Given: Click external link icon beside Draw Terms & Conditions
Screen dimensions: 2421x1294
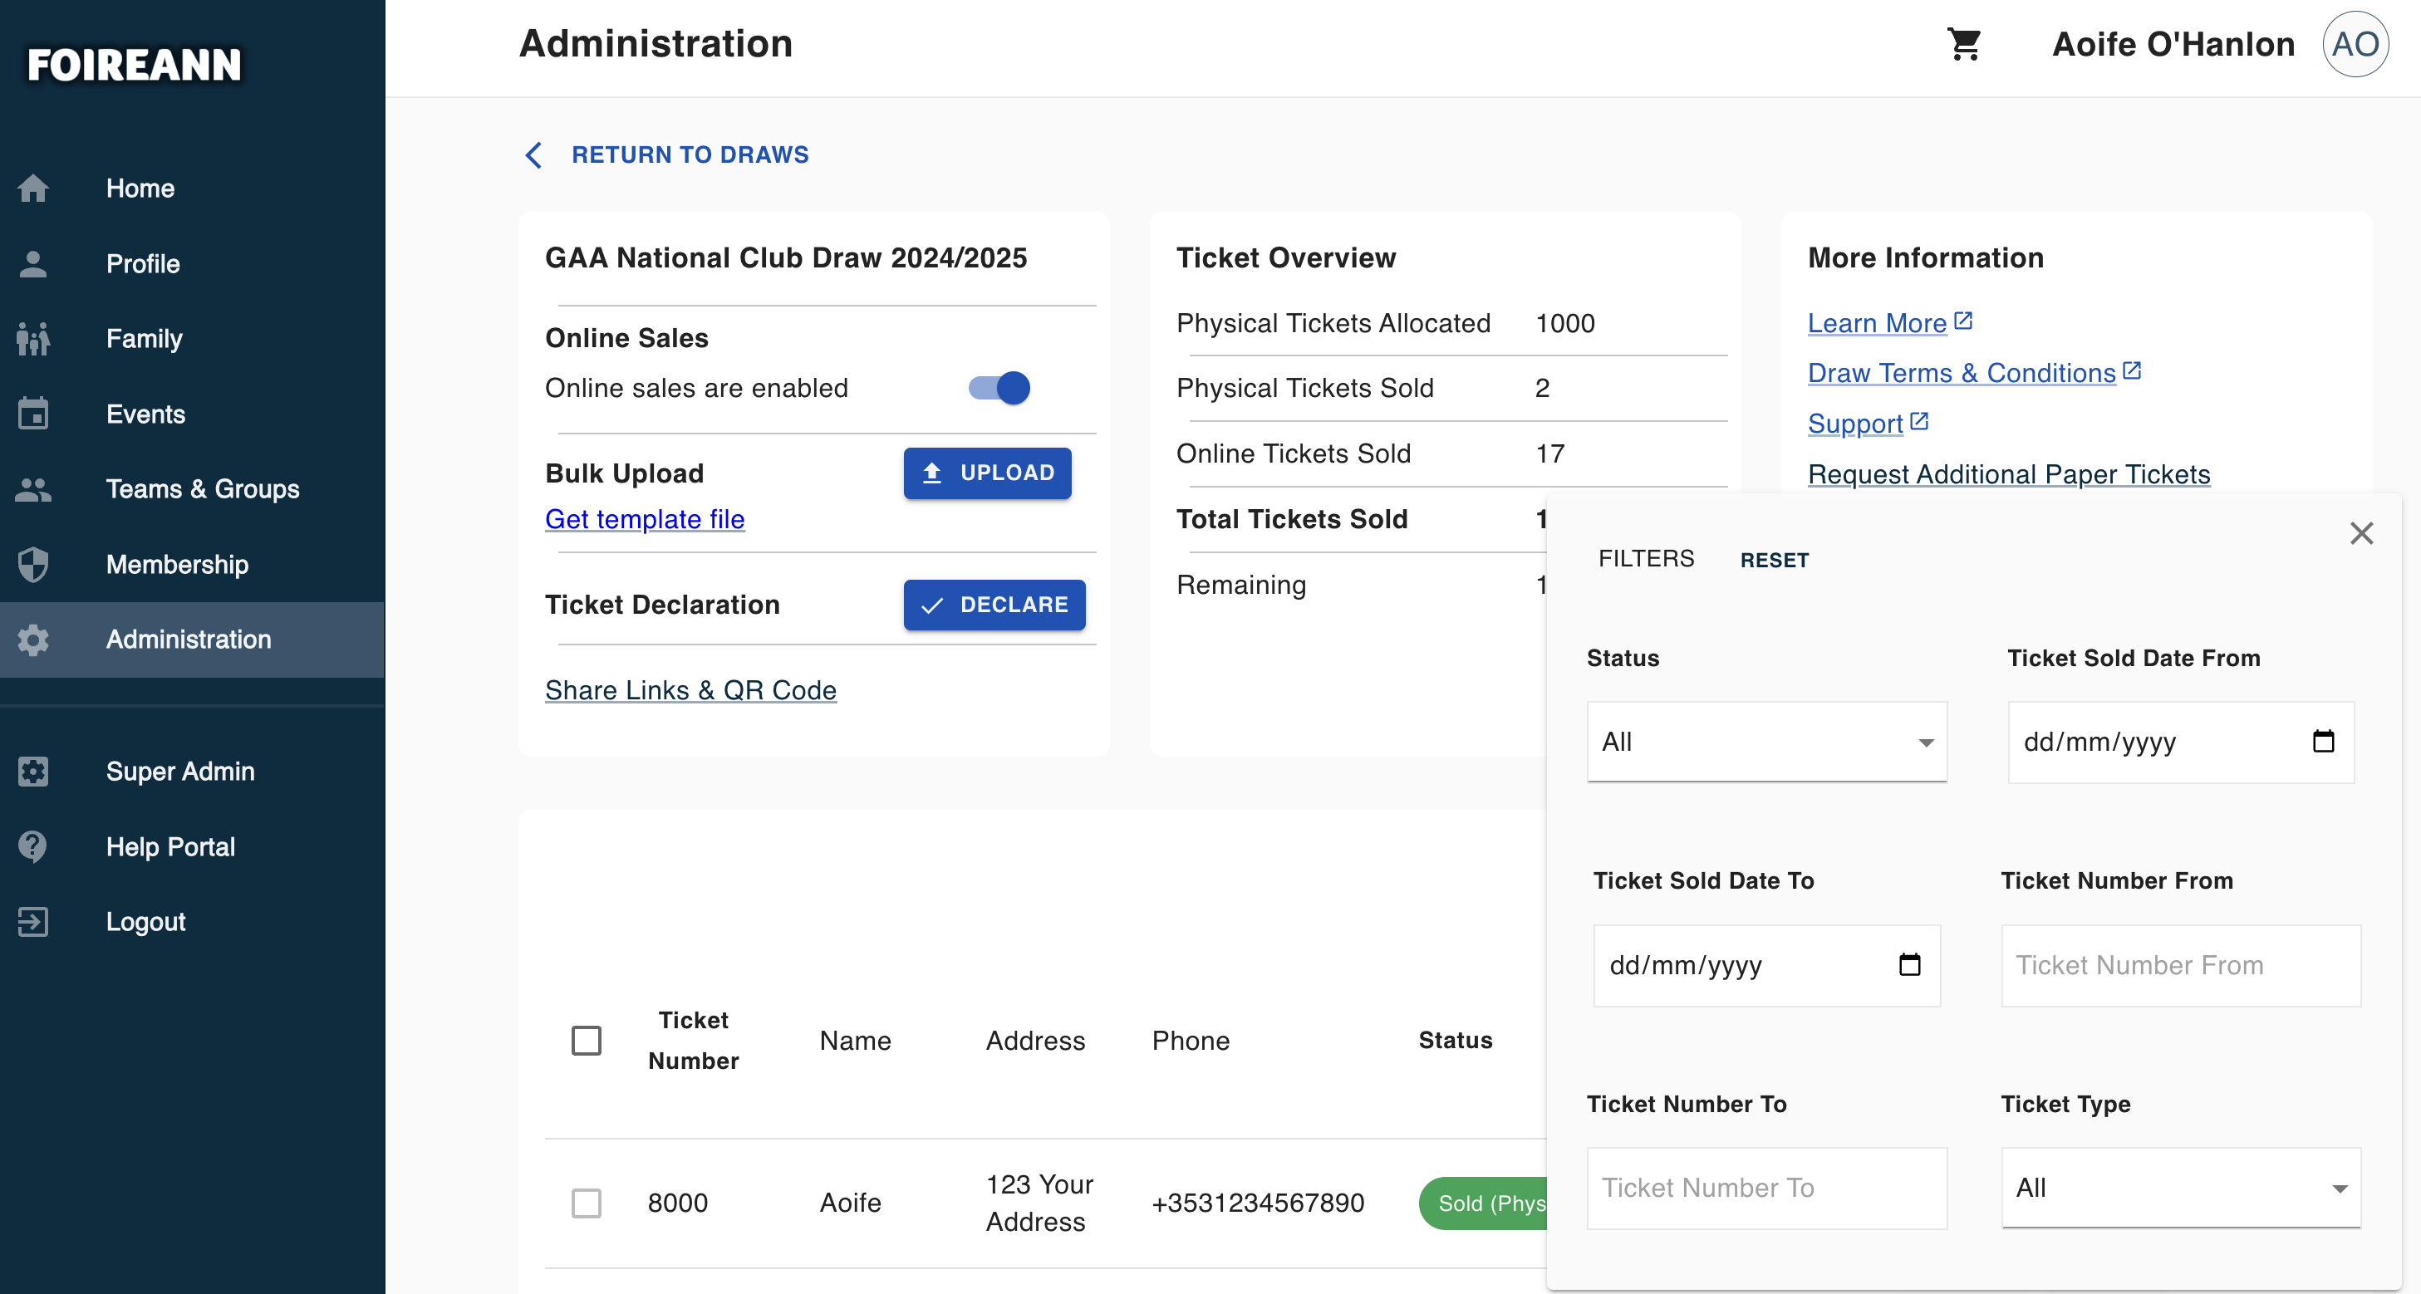Looking at the screenshot, I should click(x=2133, y=370).
